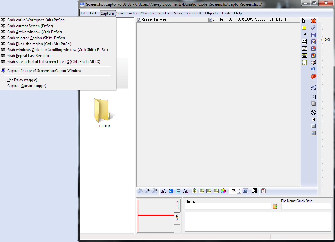This screenshot has height=242, width=335.
Task: Click the STRETCHFIT zoom option
Action: click(x=280, y=19)
